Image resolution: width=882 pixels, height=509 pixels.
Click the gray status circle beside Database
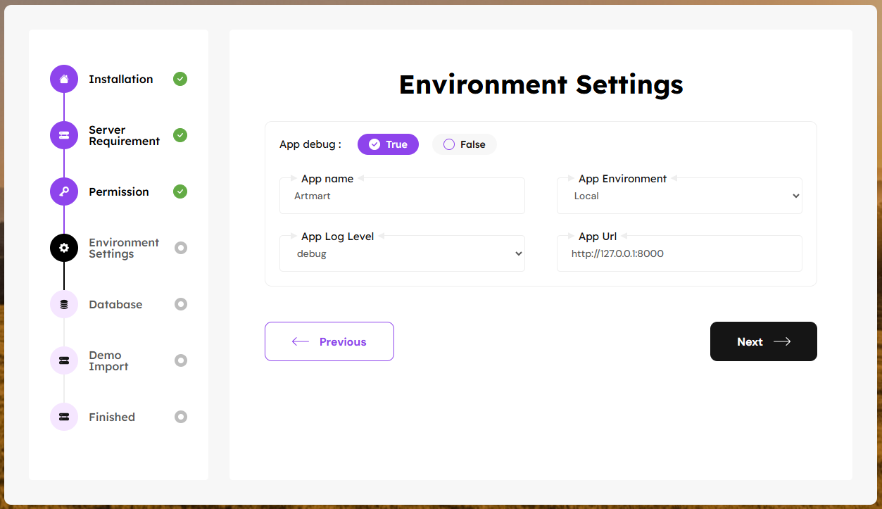pos(181,304)
